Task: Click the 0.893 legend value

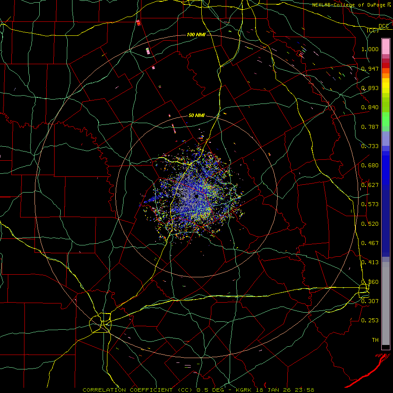Action: pos(370,88)
